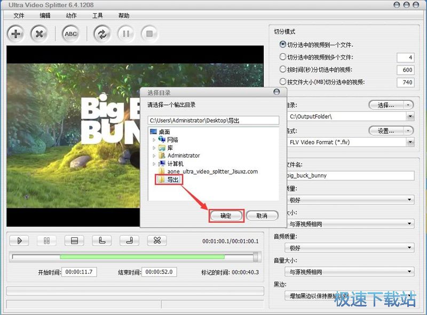
Task: Click the big_buck_bunny file name field
Action: click(351, 175)
